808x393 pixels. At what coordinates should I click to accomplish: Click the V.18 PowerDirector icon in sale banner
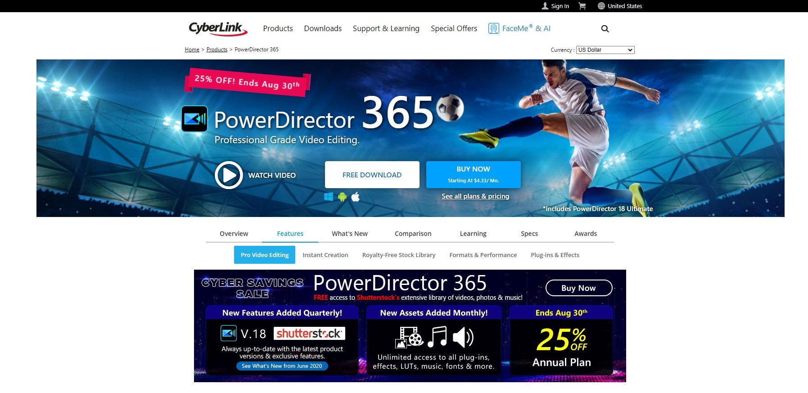[229, 334]
